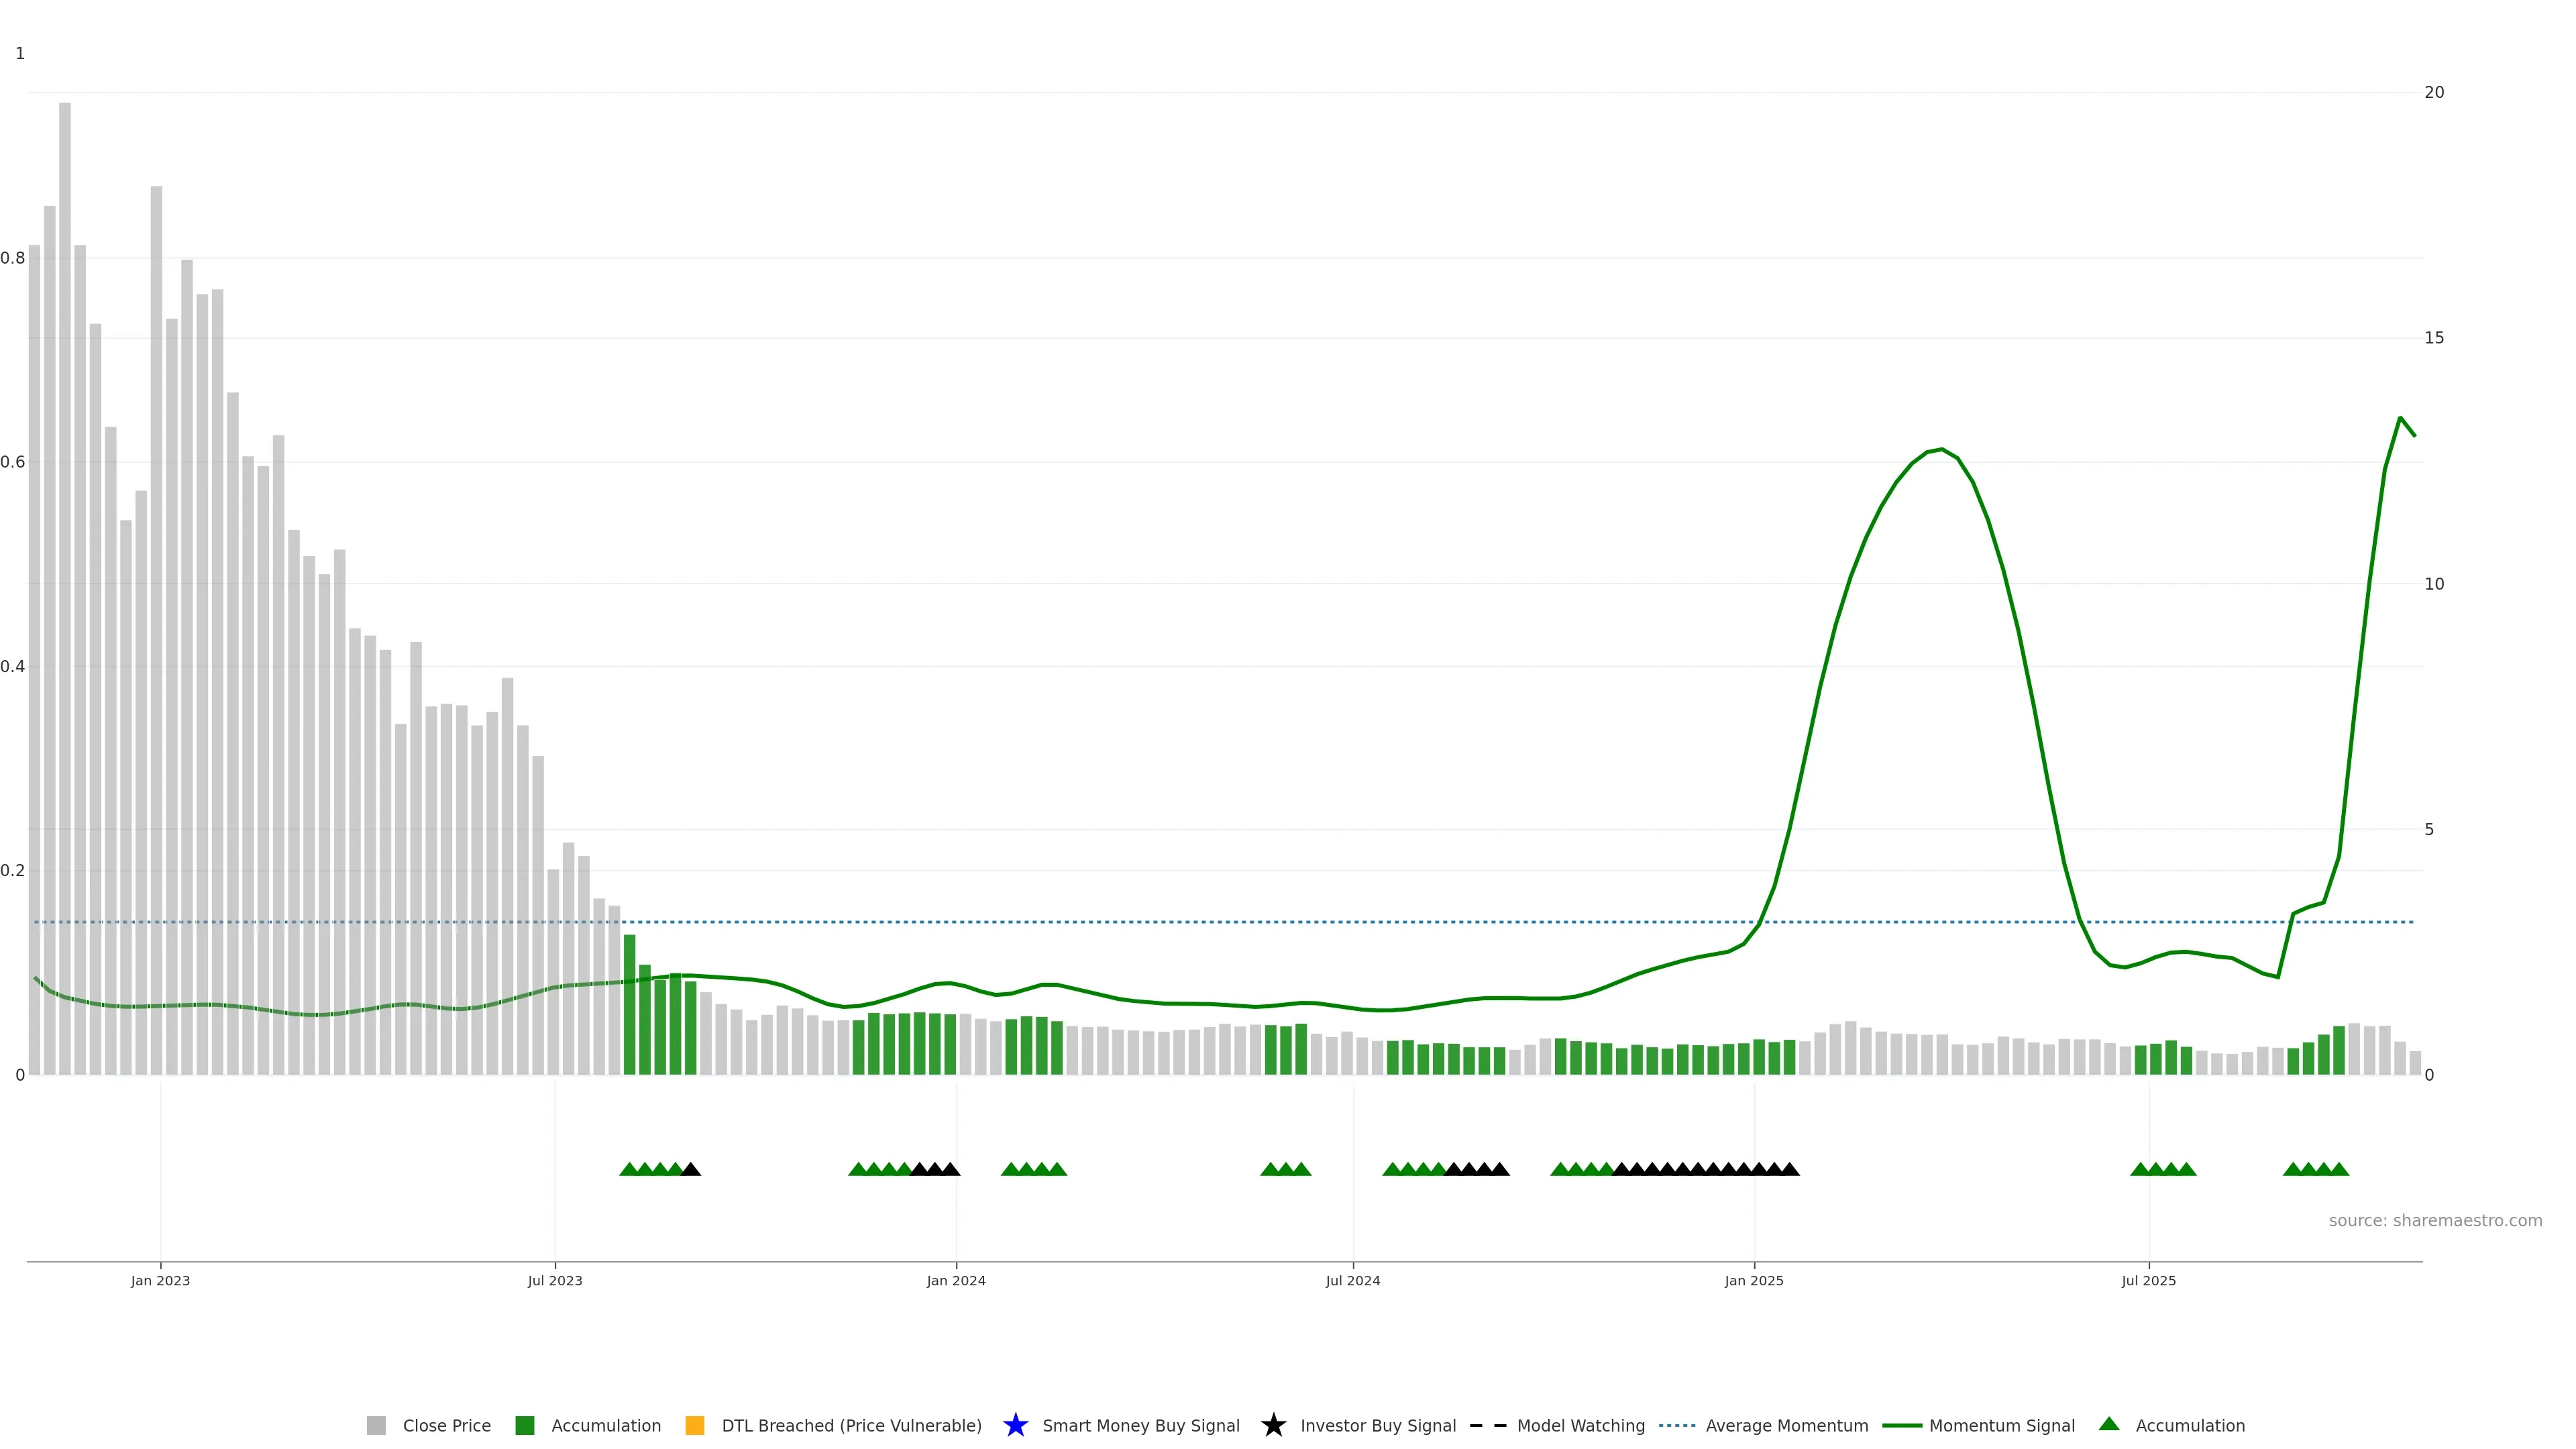
Task: Toggle the Close Price legend label
Action: pos(446,1426)
